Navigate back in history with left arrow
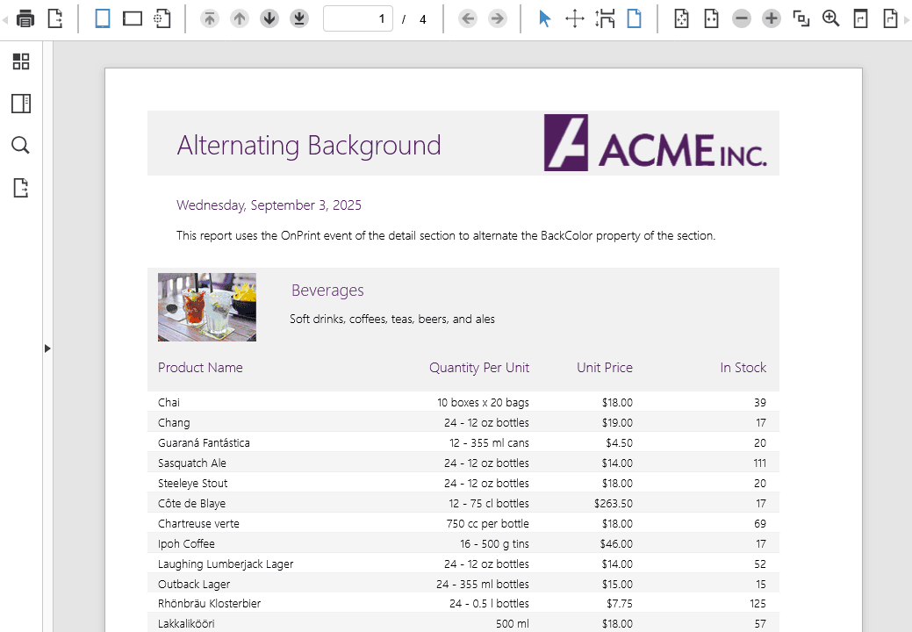 point(468,18)
